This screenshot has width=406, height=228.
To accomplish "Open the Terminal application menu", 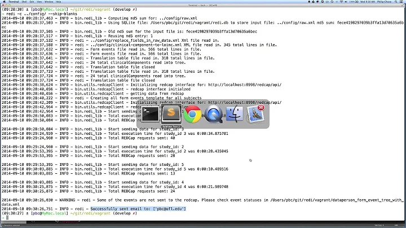I will click(14, 2).
